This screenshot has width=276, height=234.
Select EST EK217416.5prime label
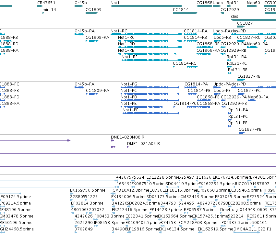(129, 210)
